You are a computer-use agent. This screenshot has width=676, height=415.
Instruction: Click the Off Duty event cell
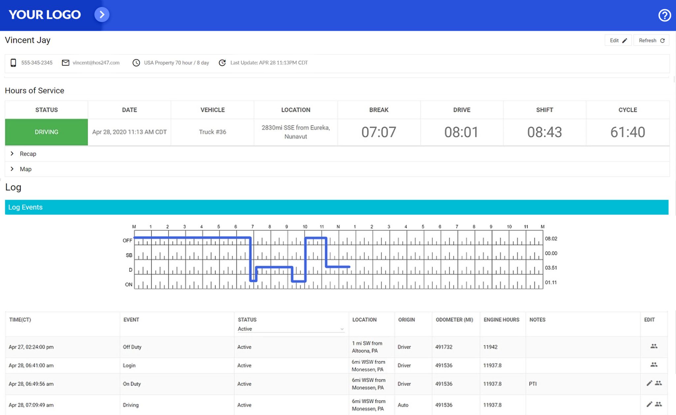coord(132,347)
